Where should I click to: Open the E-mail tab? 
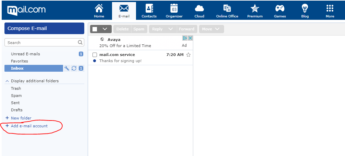(x=124, y=11)
